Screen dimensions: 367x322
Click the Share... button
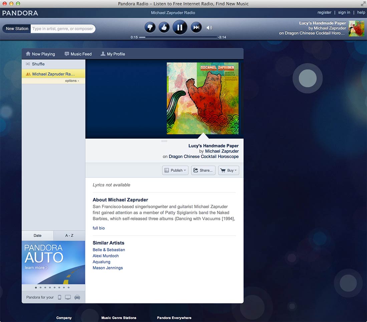(x=203, y=170)
